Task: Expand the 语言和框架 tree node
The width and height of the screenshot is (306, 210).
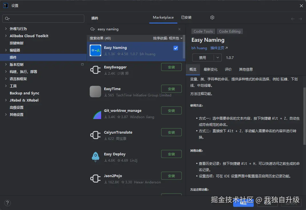Action: point(6,79)
